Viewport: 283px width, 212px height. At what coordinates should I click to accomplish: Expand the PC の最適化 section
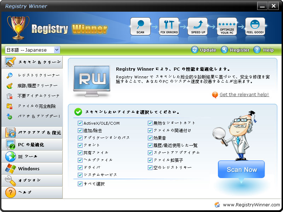pos(32,145)
